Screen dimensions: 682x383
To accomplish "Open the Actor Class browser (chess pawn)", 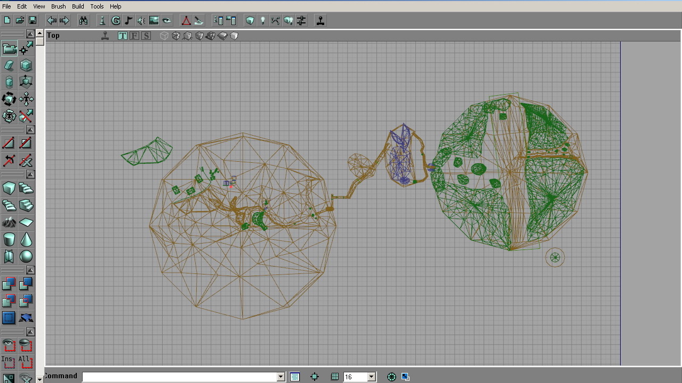I will click(102, 21).
